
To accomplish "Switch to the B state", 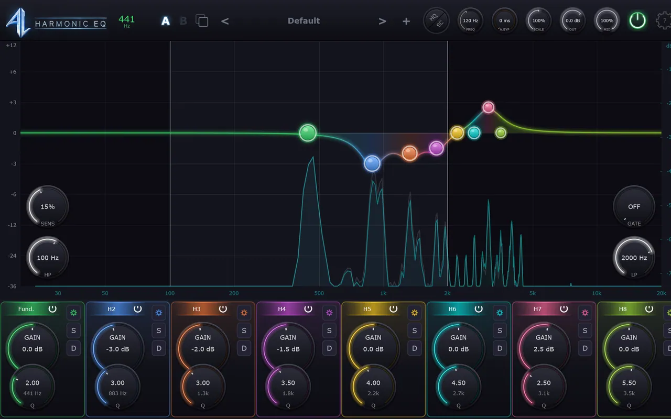I will click(183, 21).
